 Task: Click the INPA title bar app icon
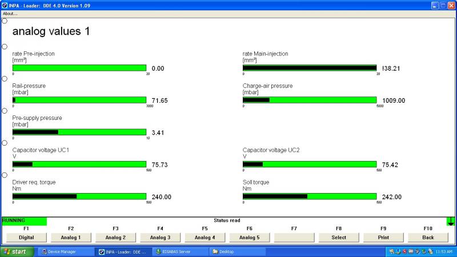(5, 5)
